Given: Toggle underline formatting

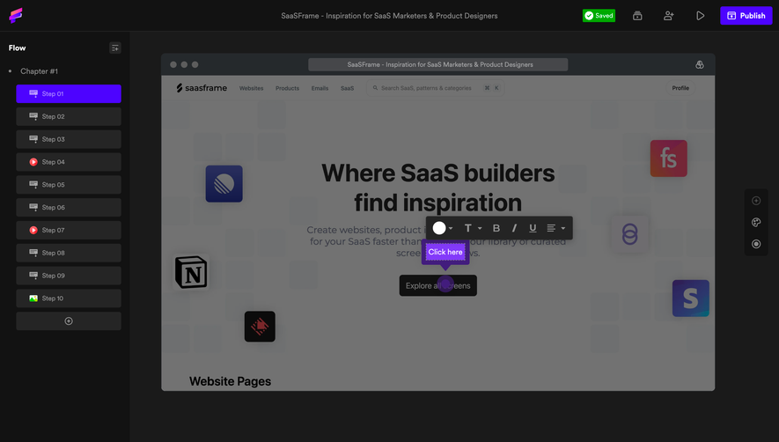Looking at the screenshot, I should point(533,228).
